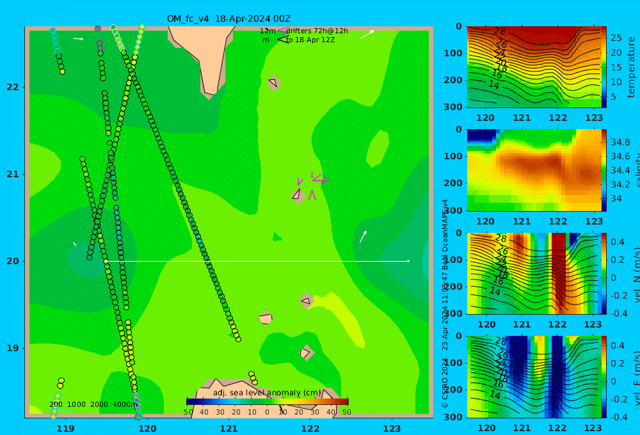Click the 28 contour label in the temperature panel
Image resolution: width=640 pixels, height=435 pixels.
(x=500, y=31)
